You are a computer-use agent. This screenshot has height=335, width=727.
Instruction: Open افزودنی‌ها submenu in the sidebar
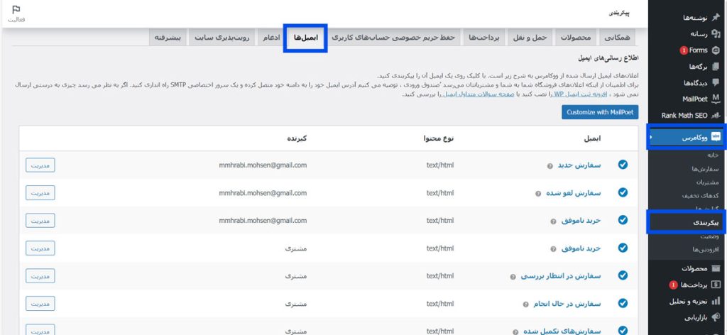point(705,249)
